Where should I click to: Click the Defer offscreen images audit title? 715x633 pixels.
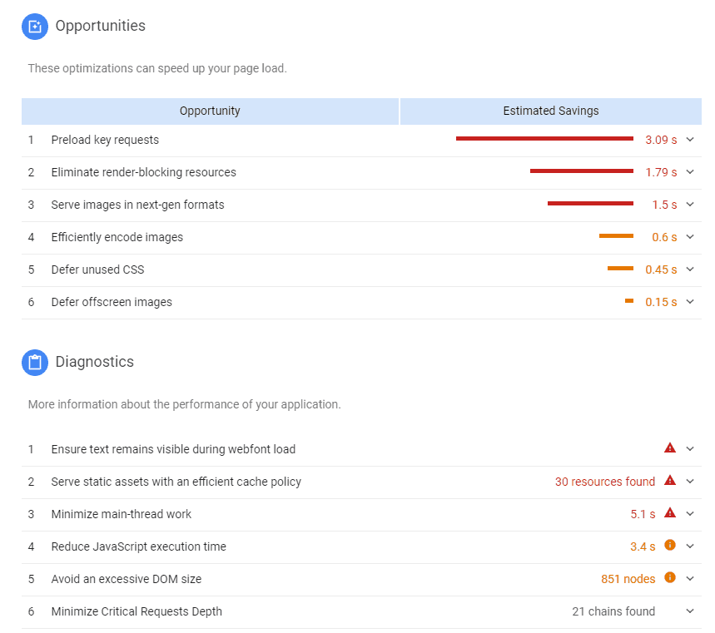[x=112, y=302]
